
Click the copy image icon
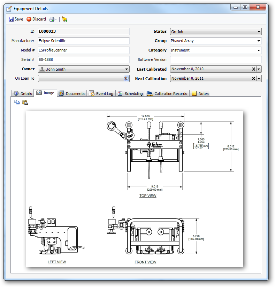click(17, 102)
